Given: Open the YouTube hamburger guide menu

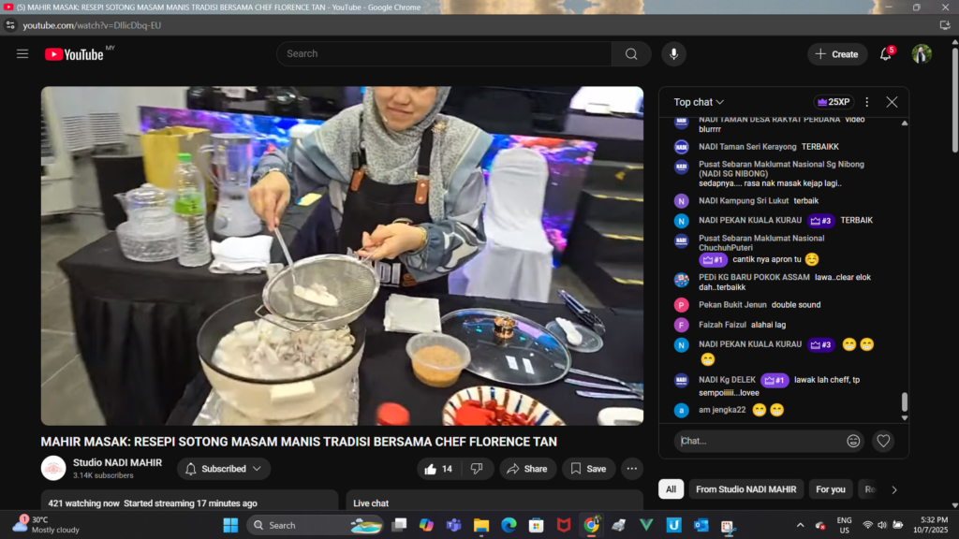Looking at the screenshot, I should coord(22,54).
